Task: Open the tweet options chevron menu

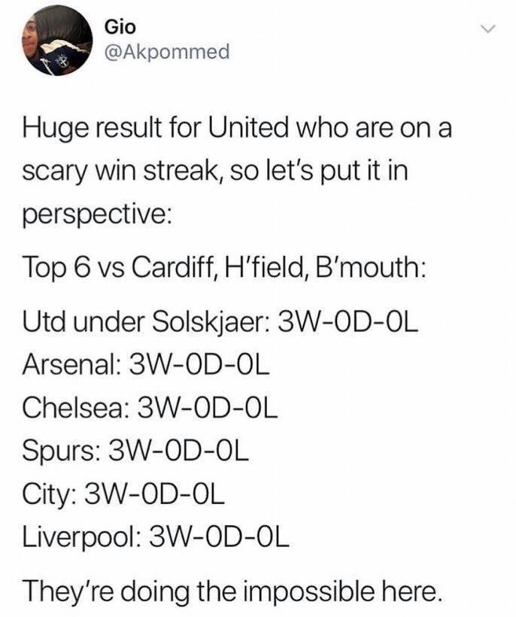Action: coord(488,29)
